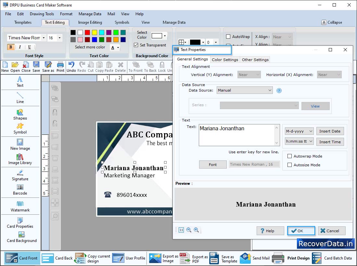Send the card by Mail
The height and width of the screenshot is (266, 357).
point(255,258)
